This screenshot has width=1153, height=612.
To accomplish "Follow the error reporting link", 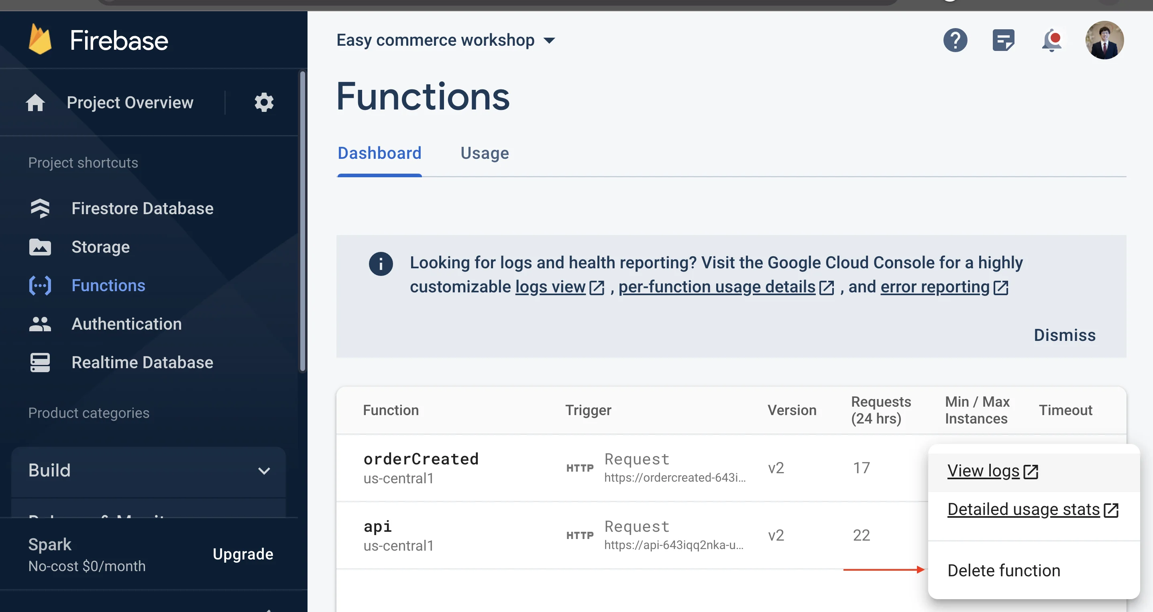I will (935, 287).
